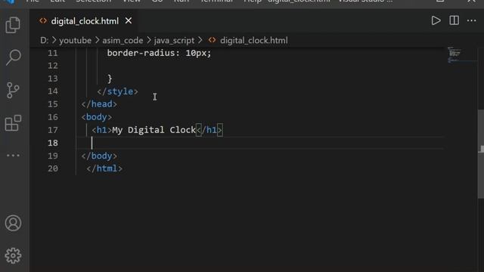Run the code with play button
The width and height of the screenshot is (484, 272).
tap(436, 20)
